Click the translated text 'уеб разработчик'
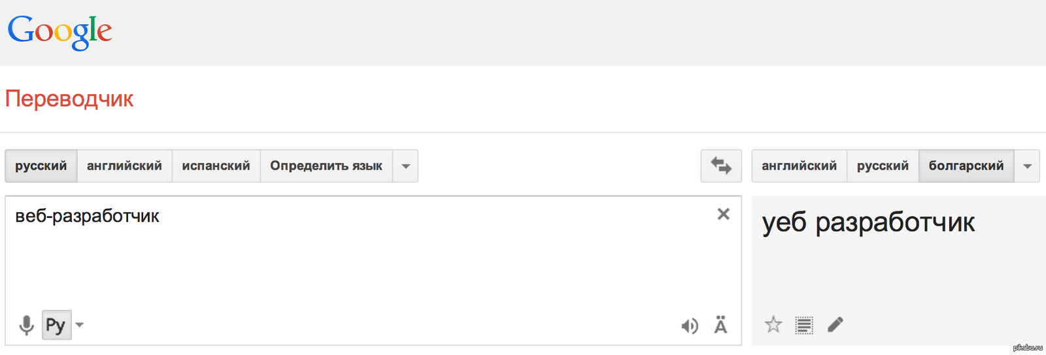This screenshot has height=355, width=1046. pyautogui.click(x=868, y=223)
